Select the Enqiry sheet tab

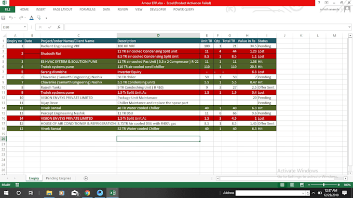pyautogui.click(x=34, y=178)
